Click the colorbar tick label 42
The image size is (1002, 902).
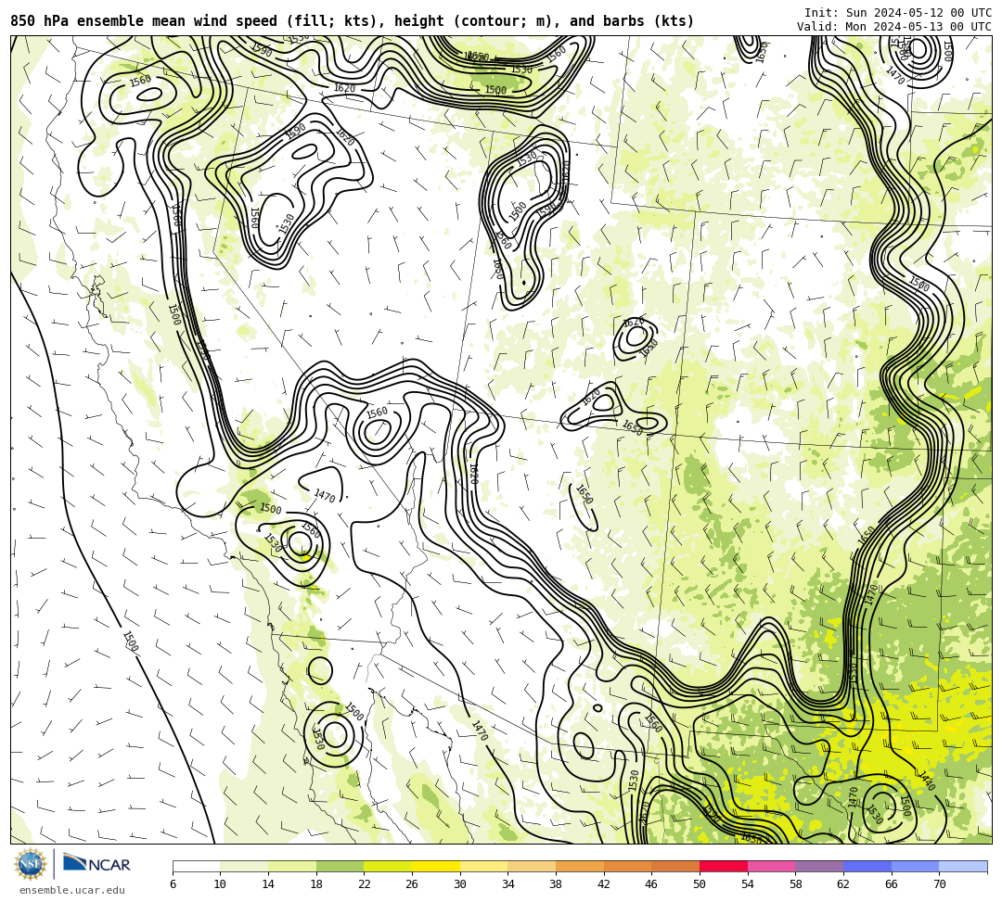[x=604, y=884]
